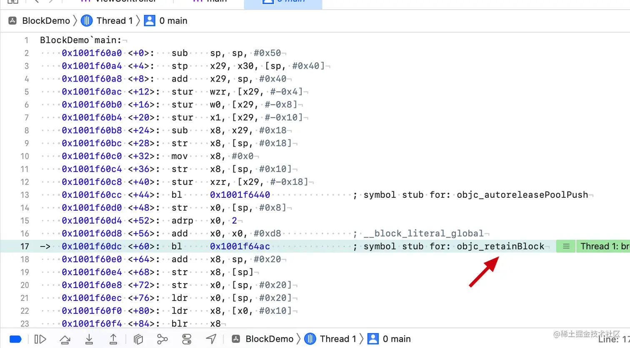
Task: Continue program execution in debug bar
Action: (40, 339)
